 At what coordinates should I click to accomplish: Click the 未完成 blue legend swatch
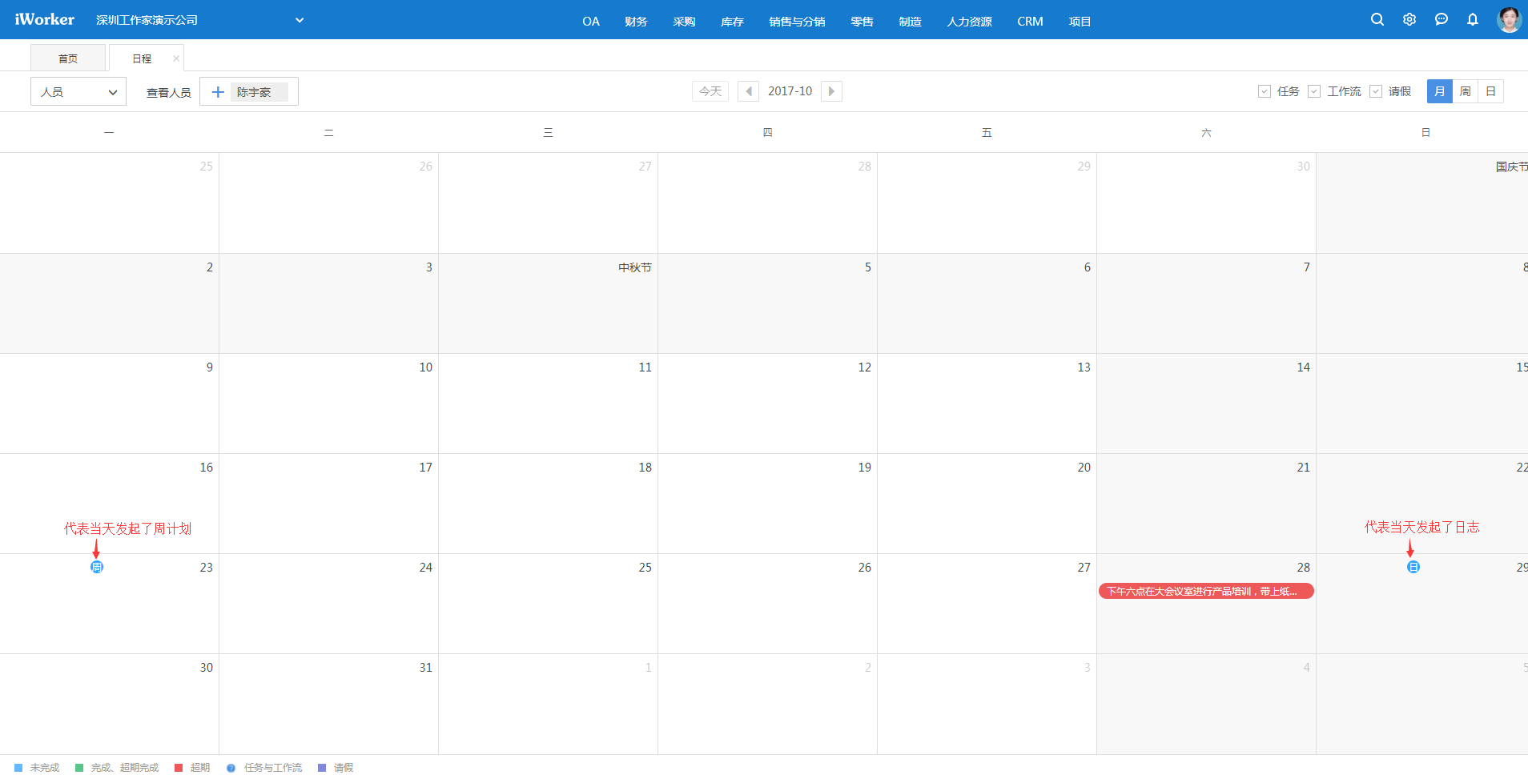point(18,768)
